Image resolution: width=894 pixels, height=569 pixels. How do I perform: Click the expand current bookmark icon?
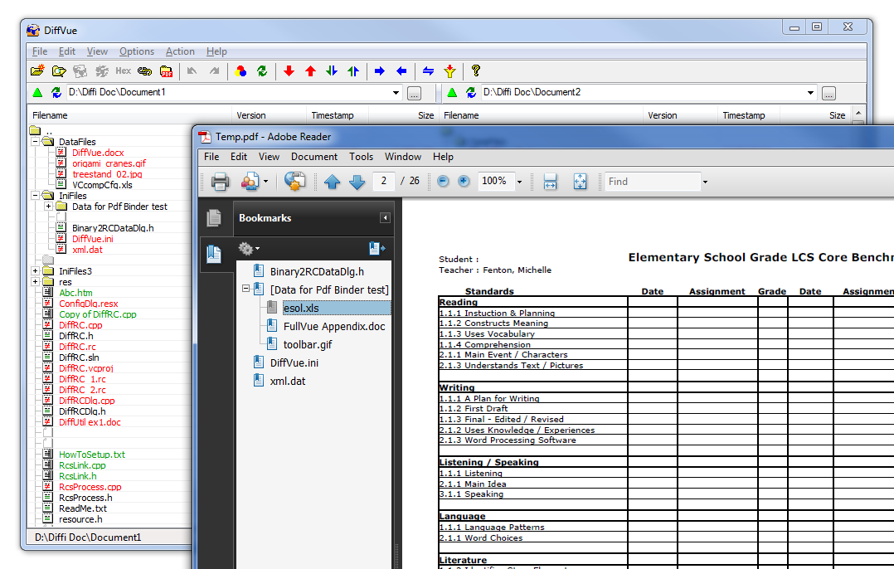(377, 249)
